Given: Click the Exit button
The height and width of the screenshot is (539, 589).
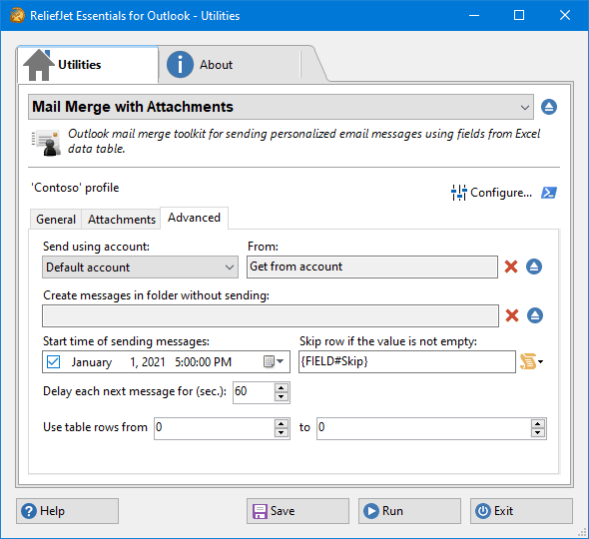Looking at the screenshot, I should (x=521, y=511).
